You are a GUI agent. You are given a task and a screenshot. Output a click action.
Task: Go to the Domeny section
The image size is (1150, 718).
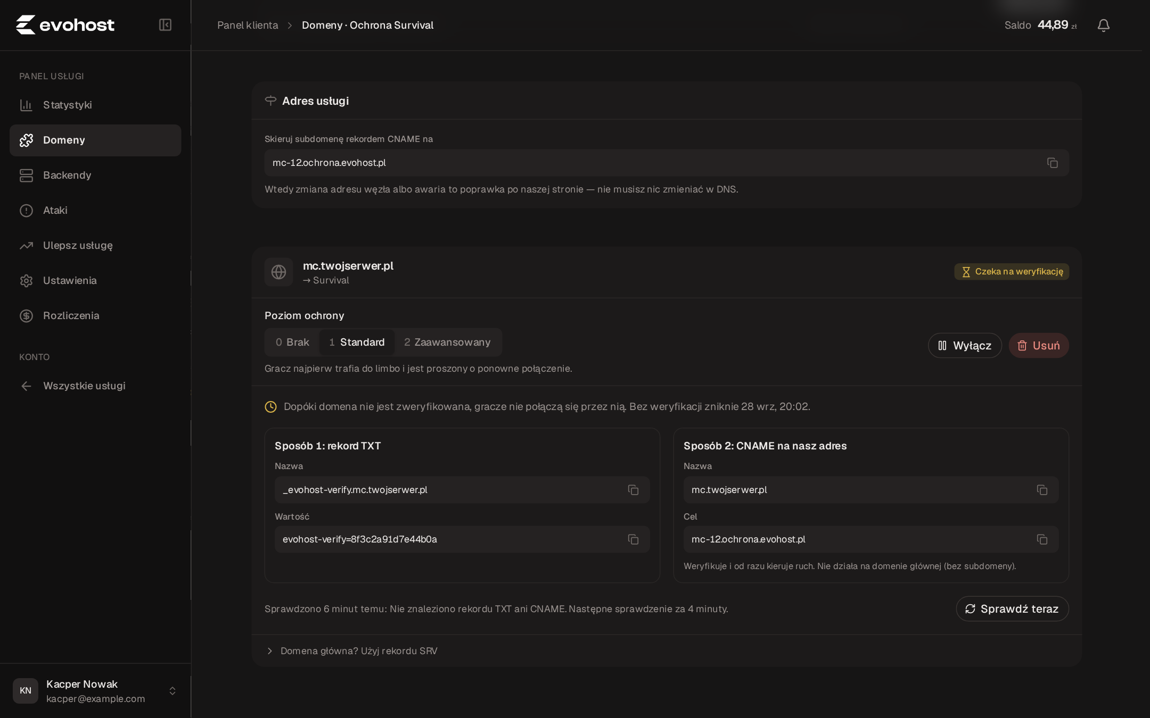(x=95, y=140)
